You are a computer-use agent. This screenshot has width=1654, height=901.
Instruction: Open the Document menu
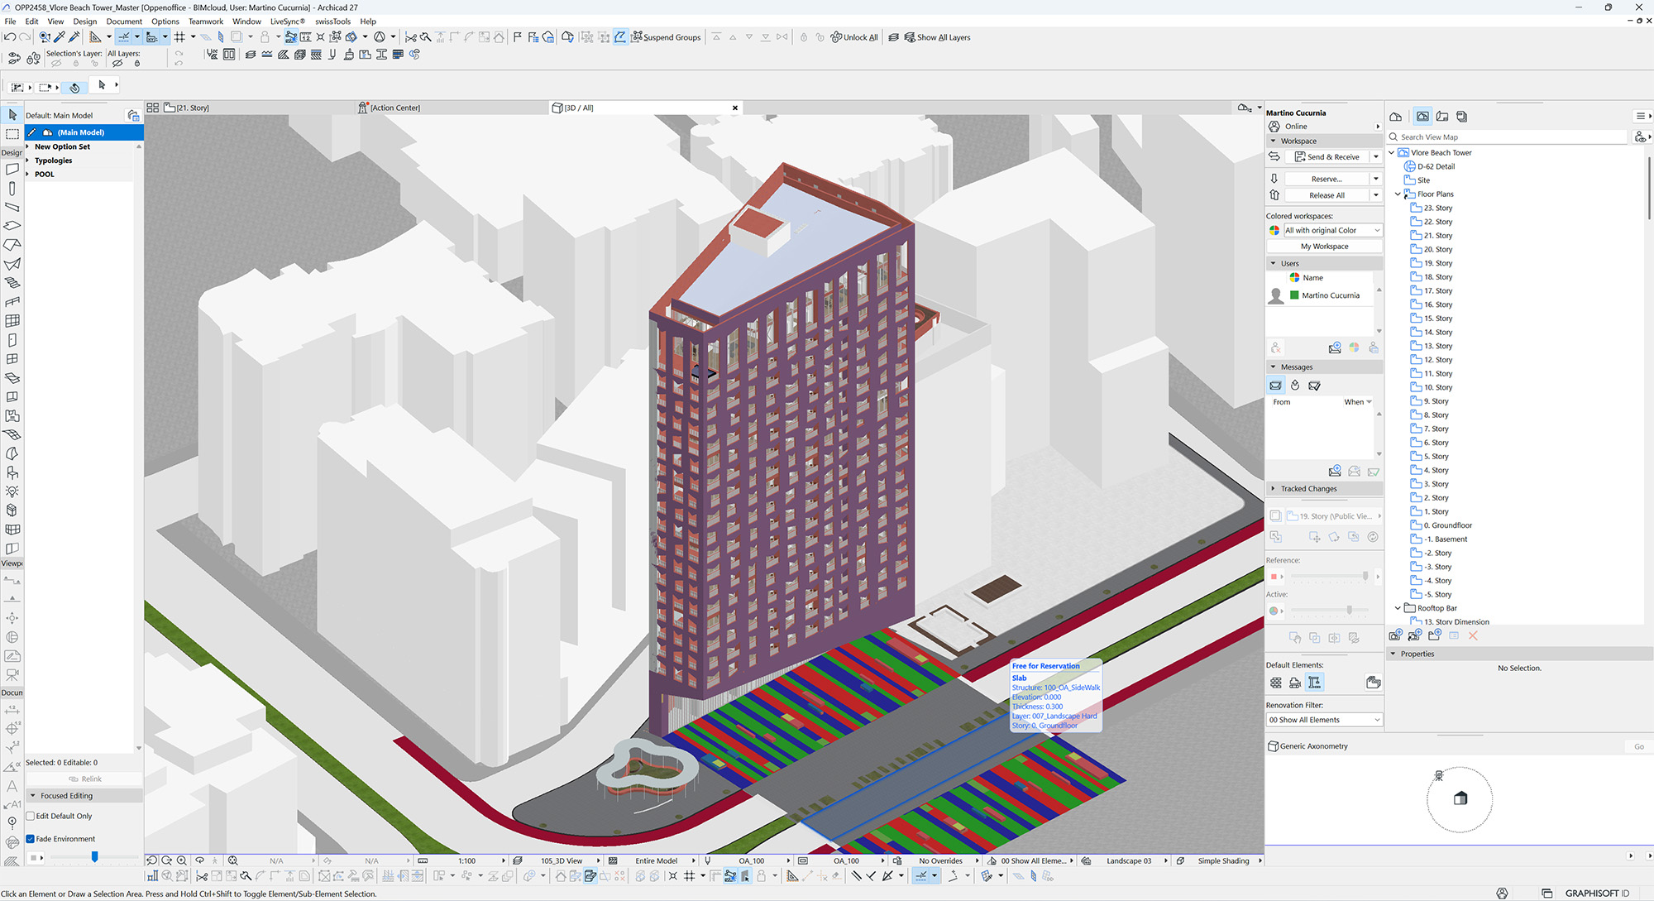[x=124, y=22]
